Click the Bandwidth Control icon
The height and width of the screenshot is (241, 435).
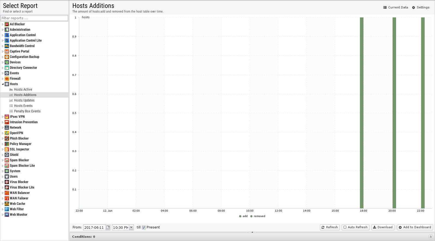coord(7,46)
